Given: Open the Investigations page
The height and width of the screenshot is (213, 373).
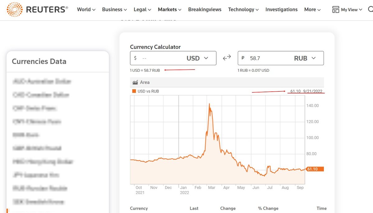Looking at the screenshot, I should [x=281, y=10].
